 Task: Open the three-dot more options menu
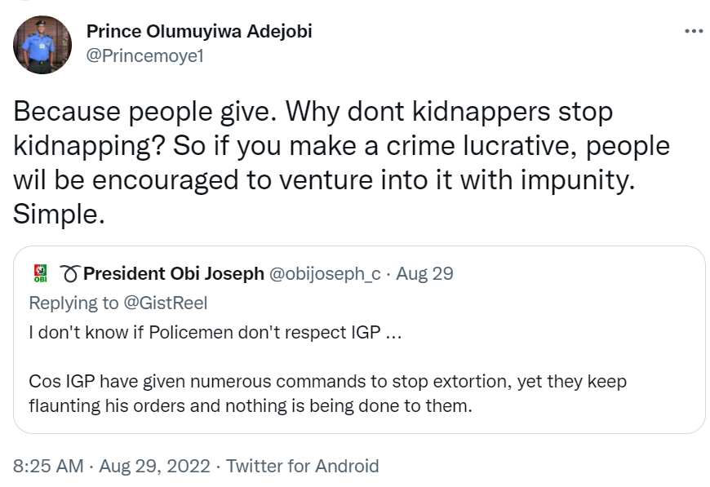point(693,31)
